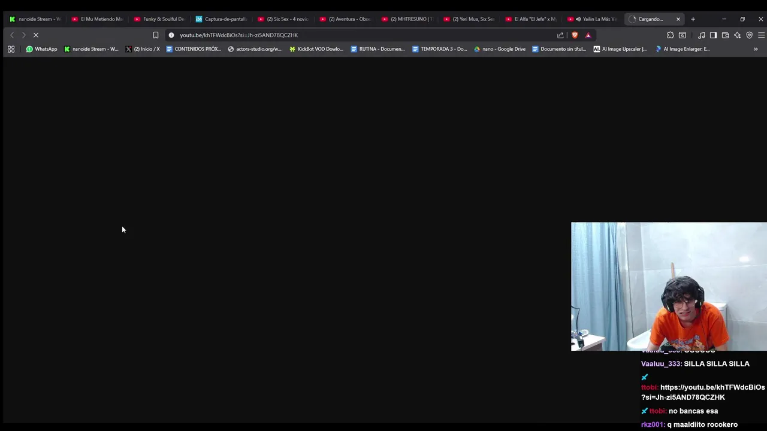Switch to Six Sex - 4 novio tab
The image size is (767, 431).
click(283, 19)
